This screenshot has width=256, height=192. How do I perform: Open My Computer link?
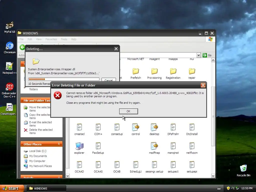[34, 161]
